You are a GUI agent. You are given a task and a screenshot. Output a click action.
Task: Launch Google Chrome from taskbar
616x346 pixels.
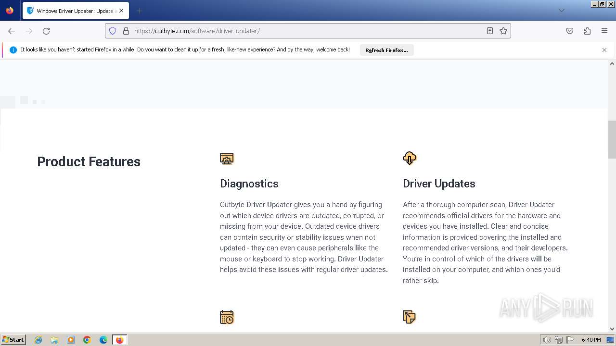pyautogui.click(x=87, y=340)
